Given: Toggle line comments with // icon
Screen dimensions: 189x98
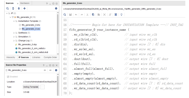Looking at the screenshot, I should 110,15.
